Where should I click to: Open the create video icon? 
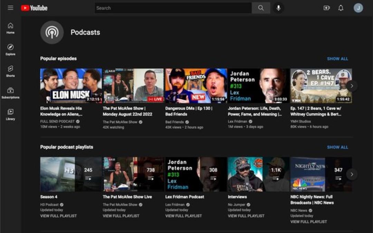[x=327, y=8]
